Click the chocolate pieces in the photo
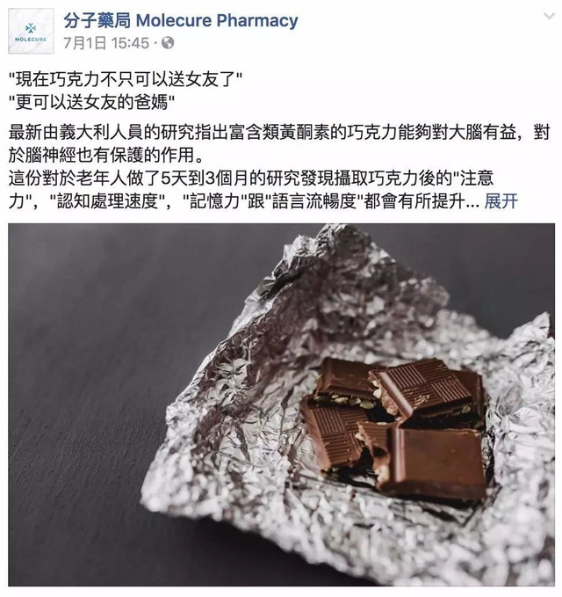This screenshot has width=562, height=597. (393, 426)
